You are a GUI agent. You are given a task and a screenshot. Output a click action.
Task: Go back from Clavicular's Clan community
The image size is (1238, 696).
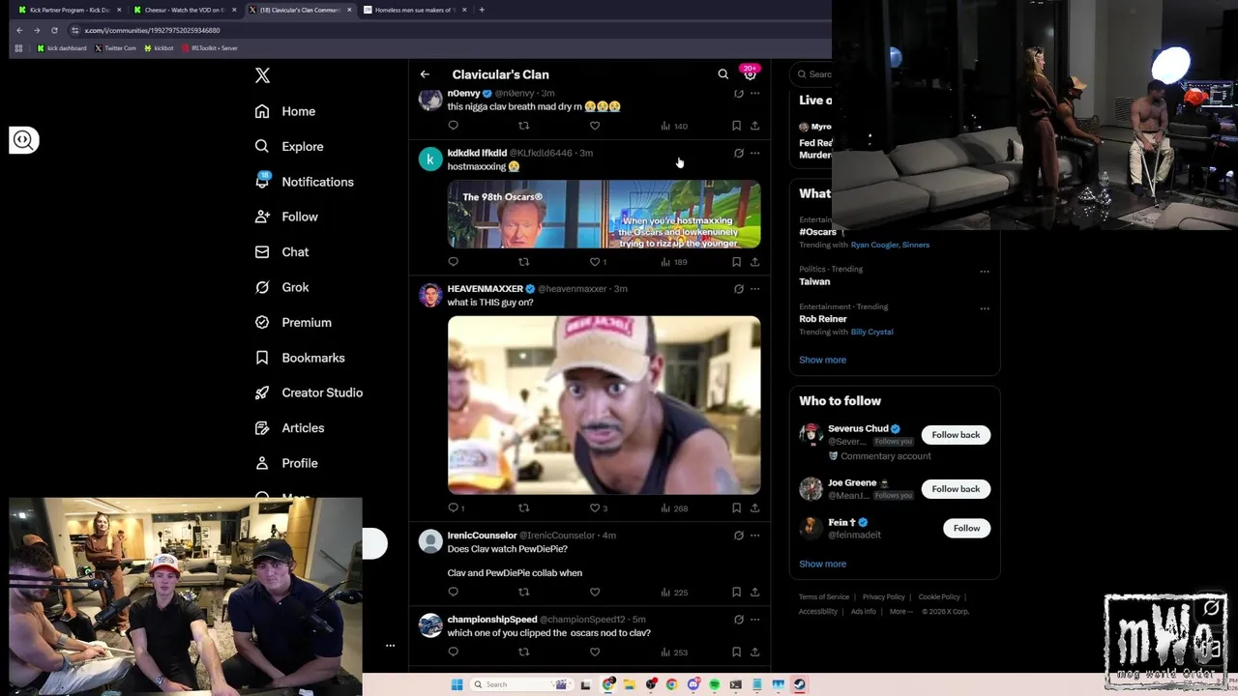tap(425, 74)
